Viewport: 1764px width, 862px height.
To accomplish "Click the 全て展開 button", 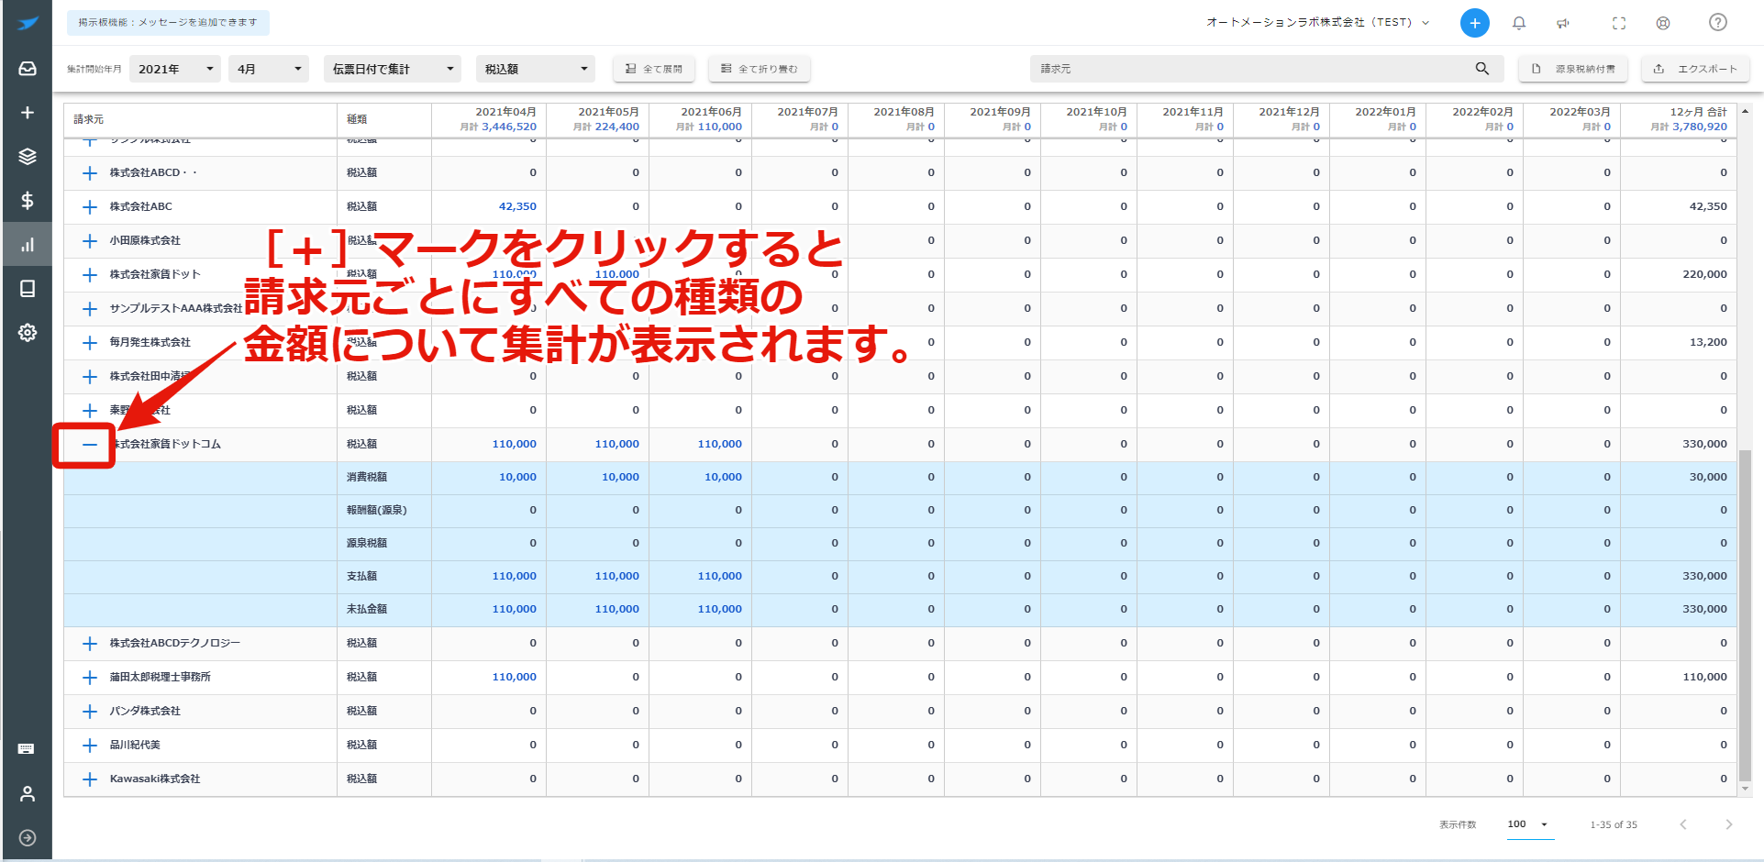I will (654, 69).
